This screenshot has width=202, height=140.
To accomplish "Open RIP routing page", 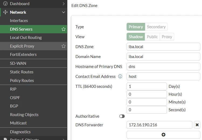I will pyautogui.click(x=33, y=89).
